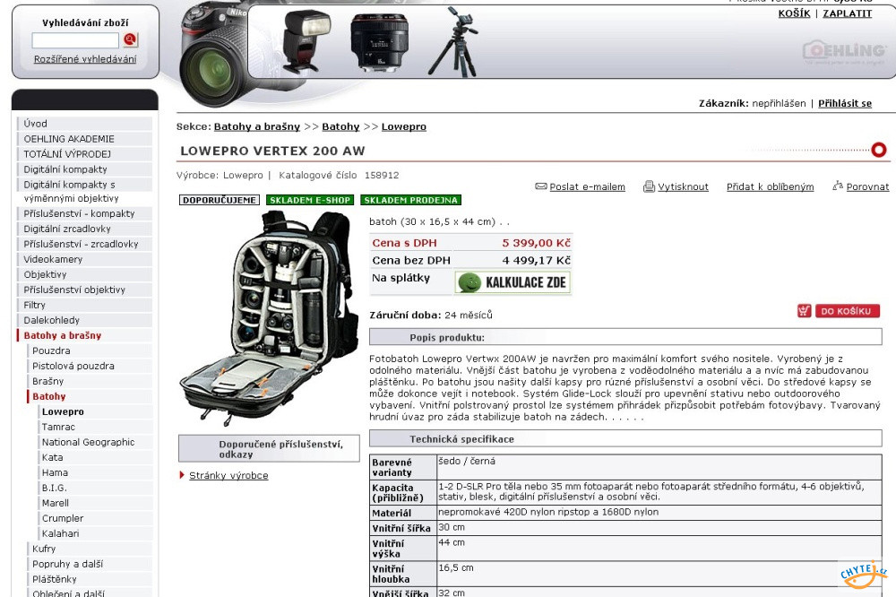Open Rozšířené vyhledávání advanced search
Viewport: 896px width, 597px height.
click(x=85, y=59)
